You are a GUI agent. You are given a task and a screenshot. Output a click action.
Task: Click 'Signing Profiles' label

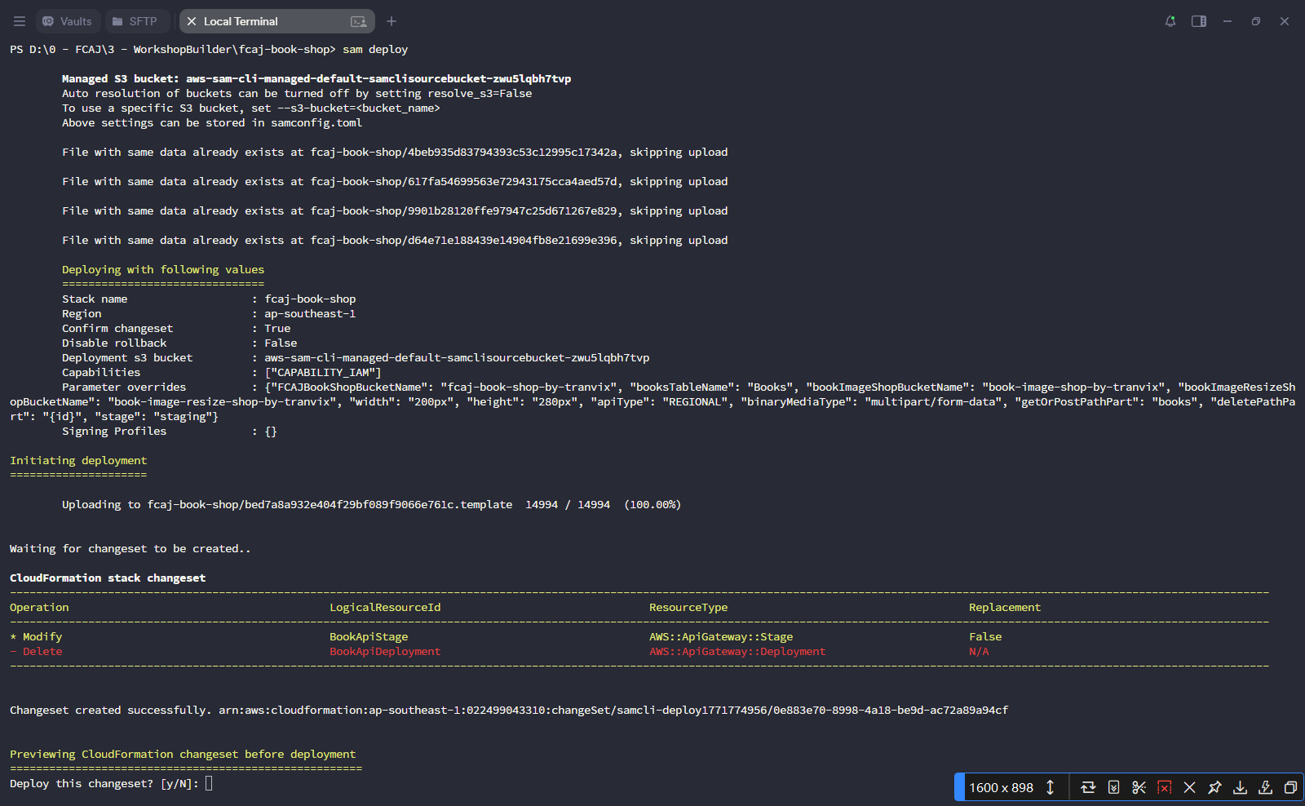point(114,431)
